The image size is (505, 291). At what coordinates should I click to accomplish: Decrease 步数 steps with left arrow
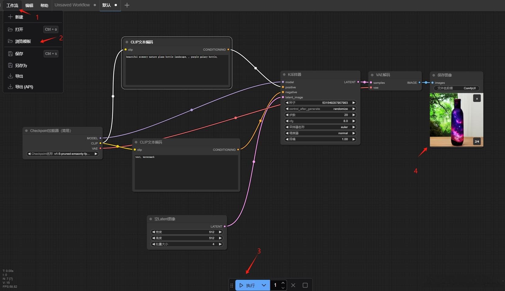pos(287,115)
